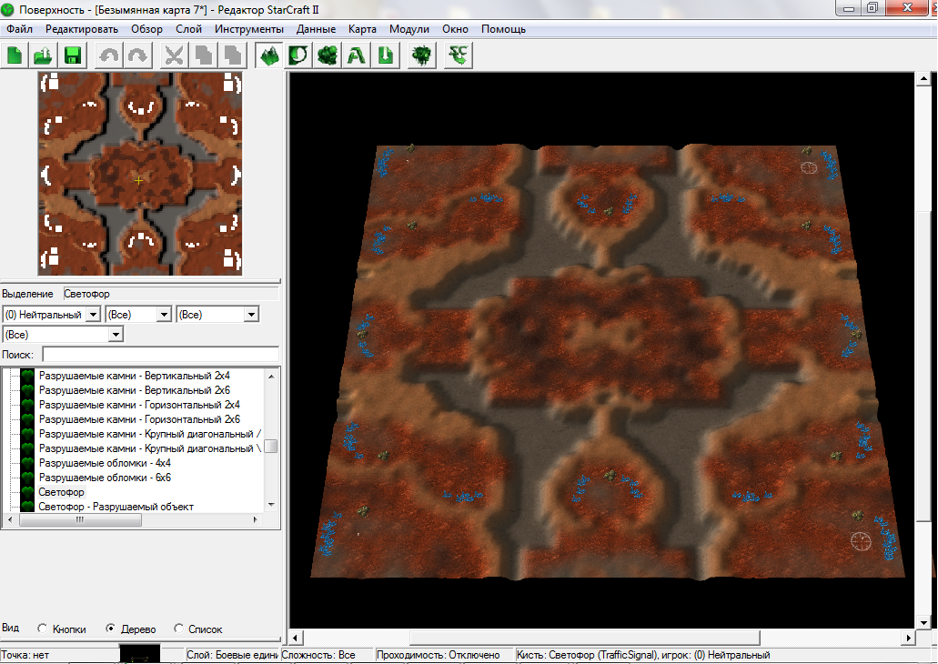This screenshot has height=664, width=938.
Task: Open the Trigger editor module
Action: click(298, 55)
